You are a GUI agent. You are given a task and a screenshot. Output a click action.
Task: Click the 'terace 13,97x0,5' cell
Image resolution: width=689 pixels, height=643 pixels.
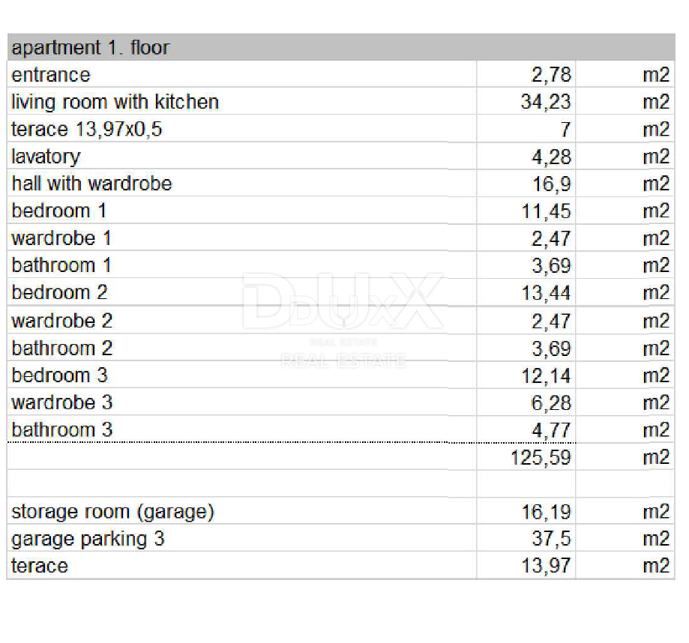click(87, 130)
